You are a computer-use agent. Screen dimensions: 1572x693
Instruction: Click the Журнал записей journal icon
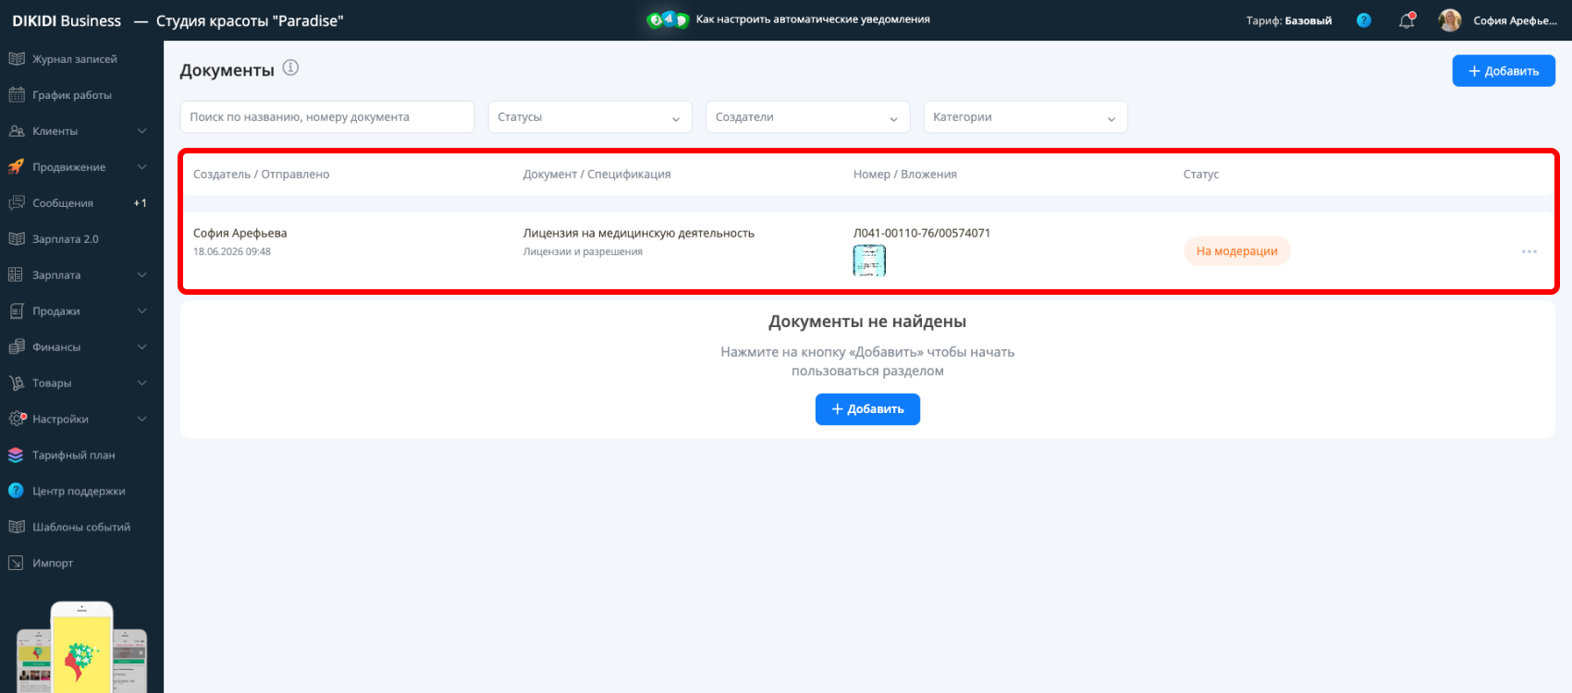pyautogui.click(x=16, y=59)
